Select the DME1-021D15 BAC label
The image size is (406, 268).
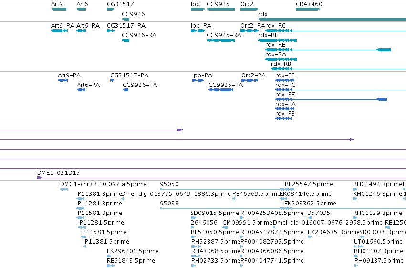[58, 173]
